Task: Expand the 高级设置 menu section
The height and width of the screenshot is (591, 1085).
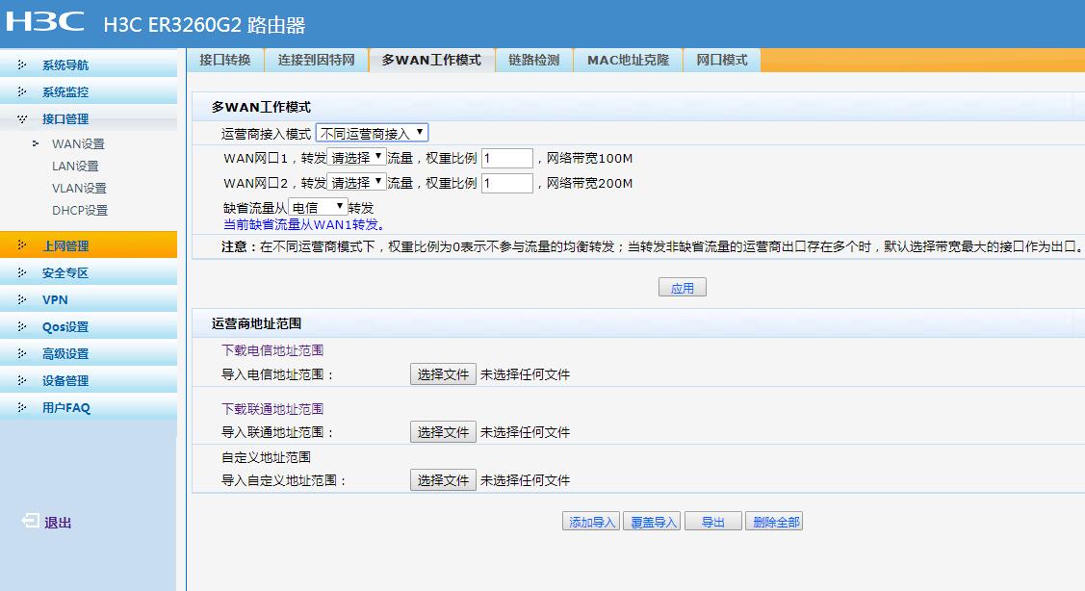Action: (89, 353)
